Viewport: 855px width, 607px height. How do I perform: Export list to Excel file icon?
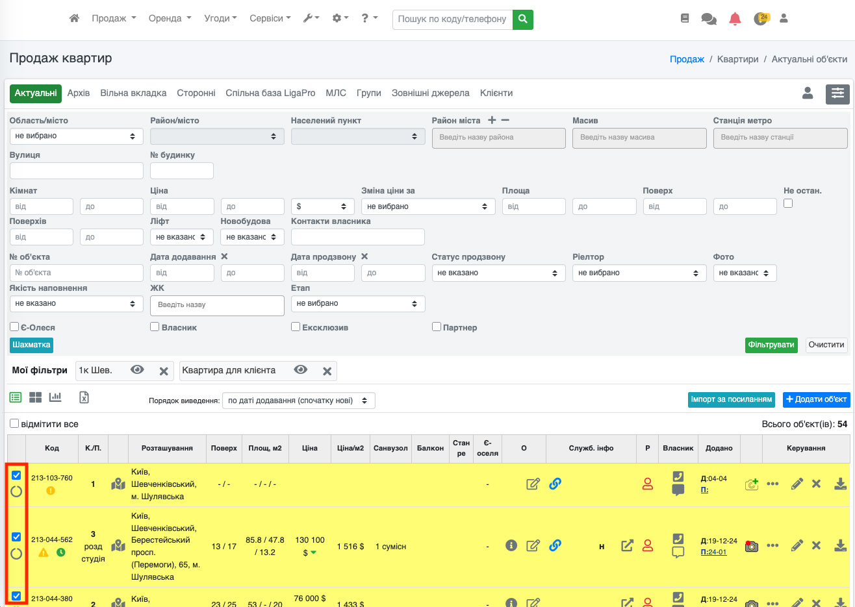point(84,397)
